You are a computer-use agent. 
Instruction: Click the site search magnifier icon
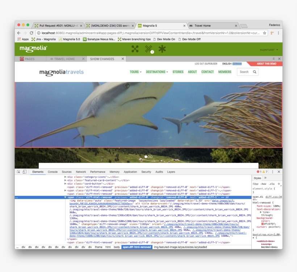255,72
